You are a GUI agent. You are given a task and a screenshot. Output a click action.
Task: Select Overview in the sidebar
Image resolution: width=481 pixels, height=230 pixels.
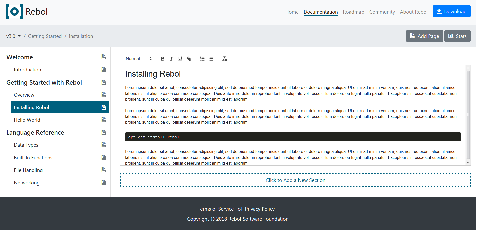(x=24, y=95)
